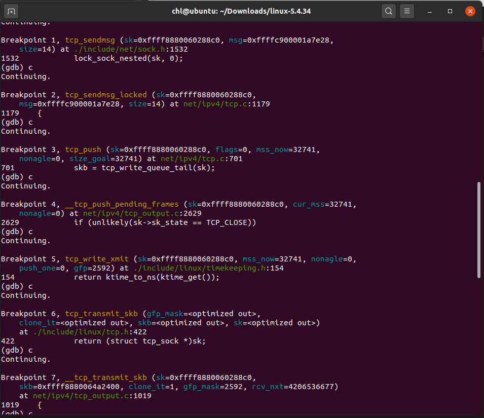
Task: Click the net/ipv4/tcp_output.c:1019 path
Action: (x=92, y=396)
